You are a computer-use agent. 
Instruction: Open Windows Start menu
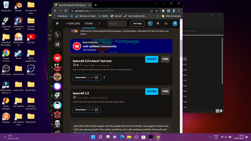coord(93,137)
